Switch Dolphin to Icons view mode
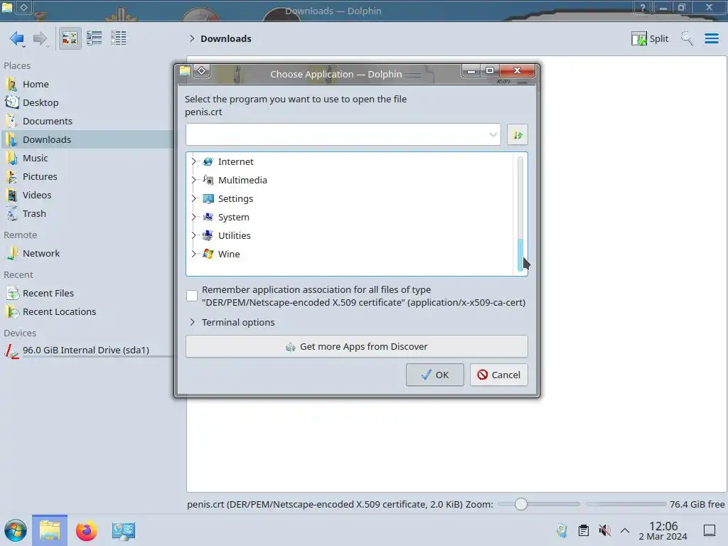 coord(70,38)
